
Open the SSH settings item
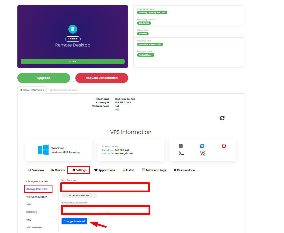pos(29,204)
